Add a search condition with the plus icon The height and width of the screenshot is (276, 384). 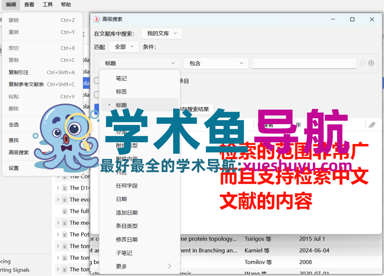coord(371,63)
